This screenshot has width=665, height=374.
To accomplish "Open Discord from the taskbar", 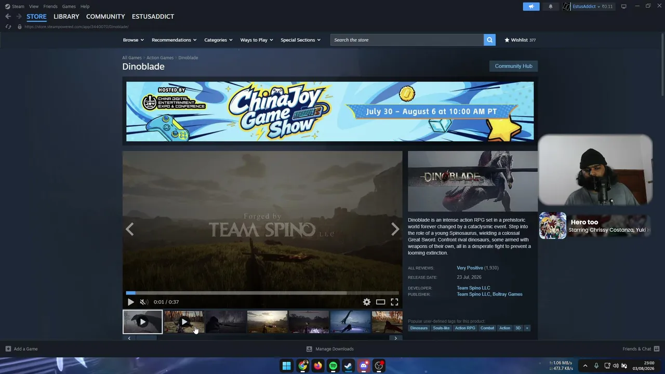I will point(364,366).
